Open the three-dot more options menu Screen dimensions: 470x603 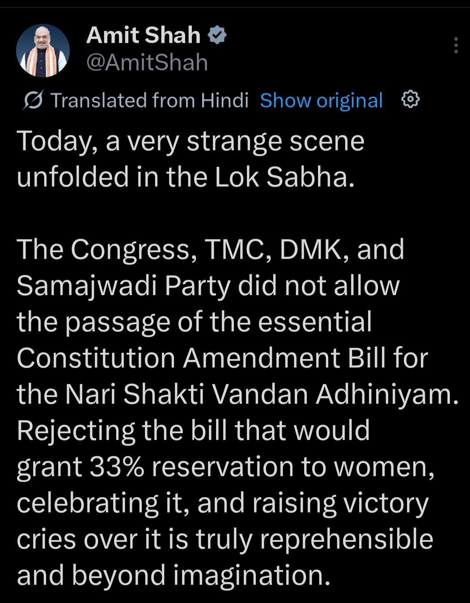click(456, 46)
